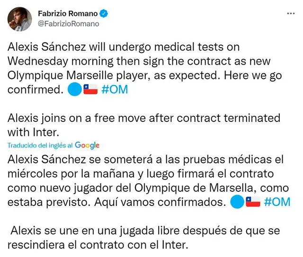The width and height of the screenshot is (303, 257).
Task: Open #OM hashtag in the Spanish translation
Action: [x=277, y=202]
